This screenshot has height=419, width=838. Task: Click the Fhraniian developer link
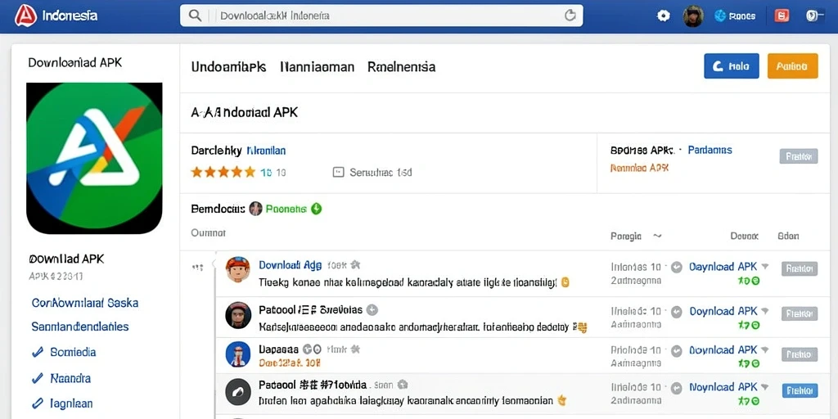point(266,151)
